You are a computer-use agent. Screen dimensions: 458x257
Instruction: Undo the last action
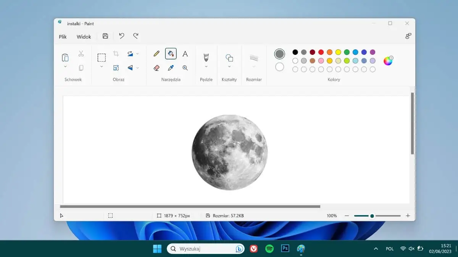pyautogui.click(x=121, y=36)
